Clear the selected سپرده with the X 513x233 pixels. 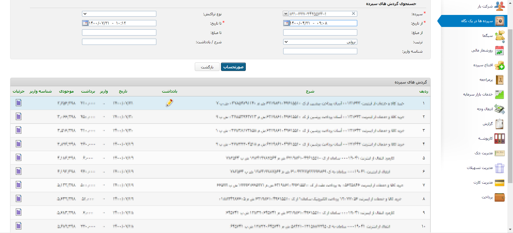pyautogui.click(x=353, y=14)
